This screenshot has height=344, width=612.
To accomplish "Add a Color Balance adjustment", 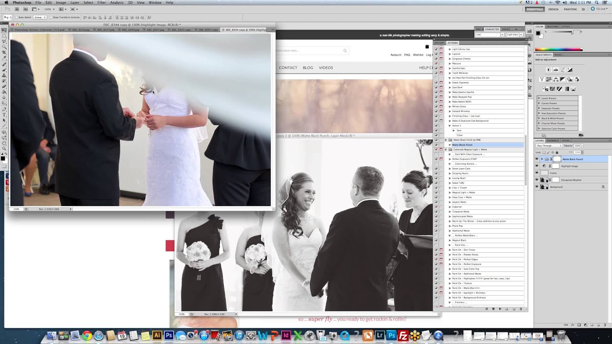I will pyautogui.click(x=556, y=79).
